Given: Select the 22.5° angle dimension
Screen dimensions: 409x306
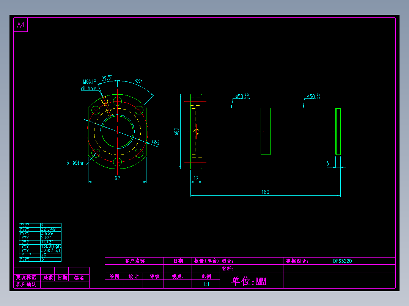Looking at the screenshot, I should [106, 78].
